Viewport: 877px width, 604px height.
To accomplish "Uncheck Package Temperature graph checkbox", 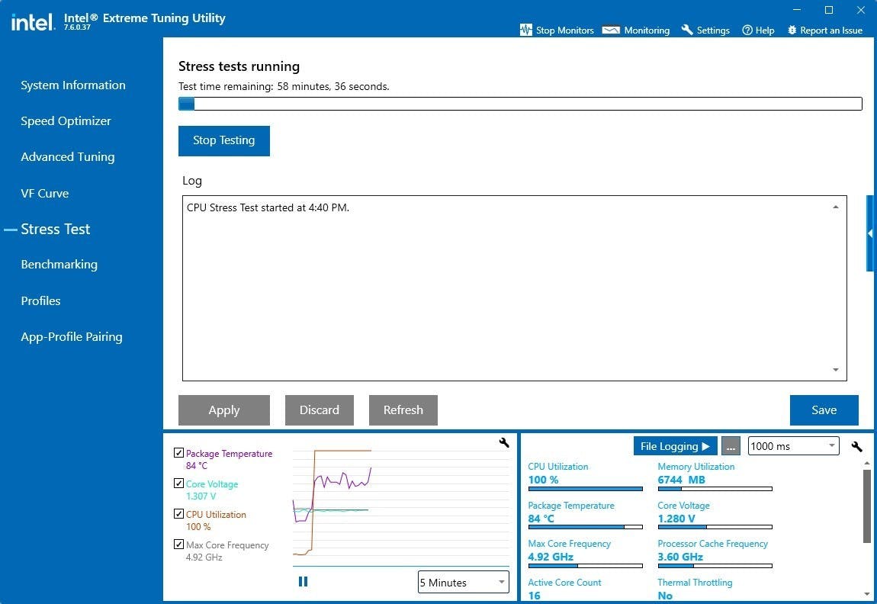I will click(x=178, y=453).
